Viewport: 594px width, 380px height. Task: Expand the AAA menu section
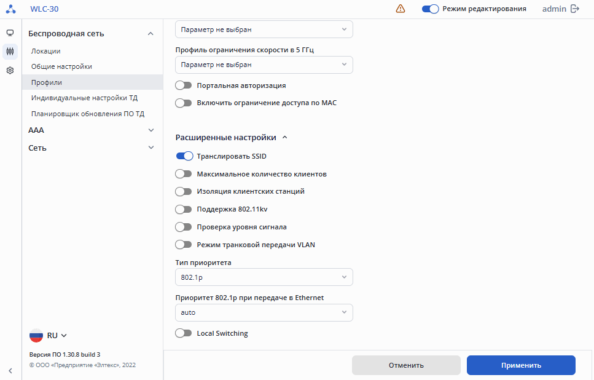pos(151,130)
